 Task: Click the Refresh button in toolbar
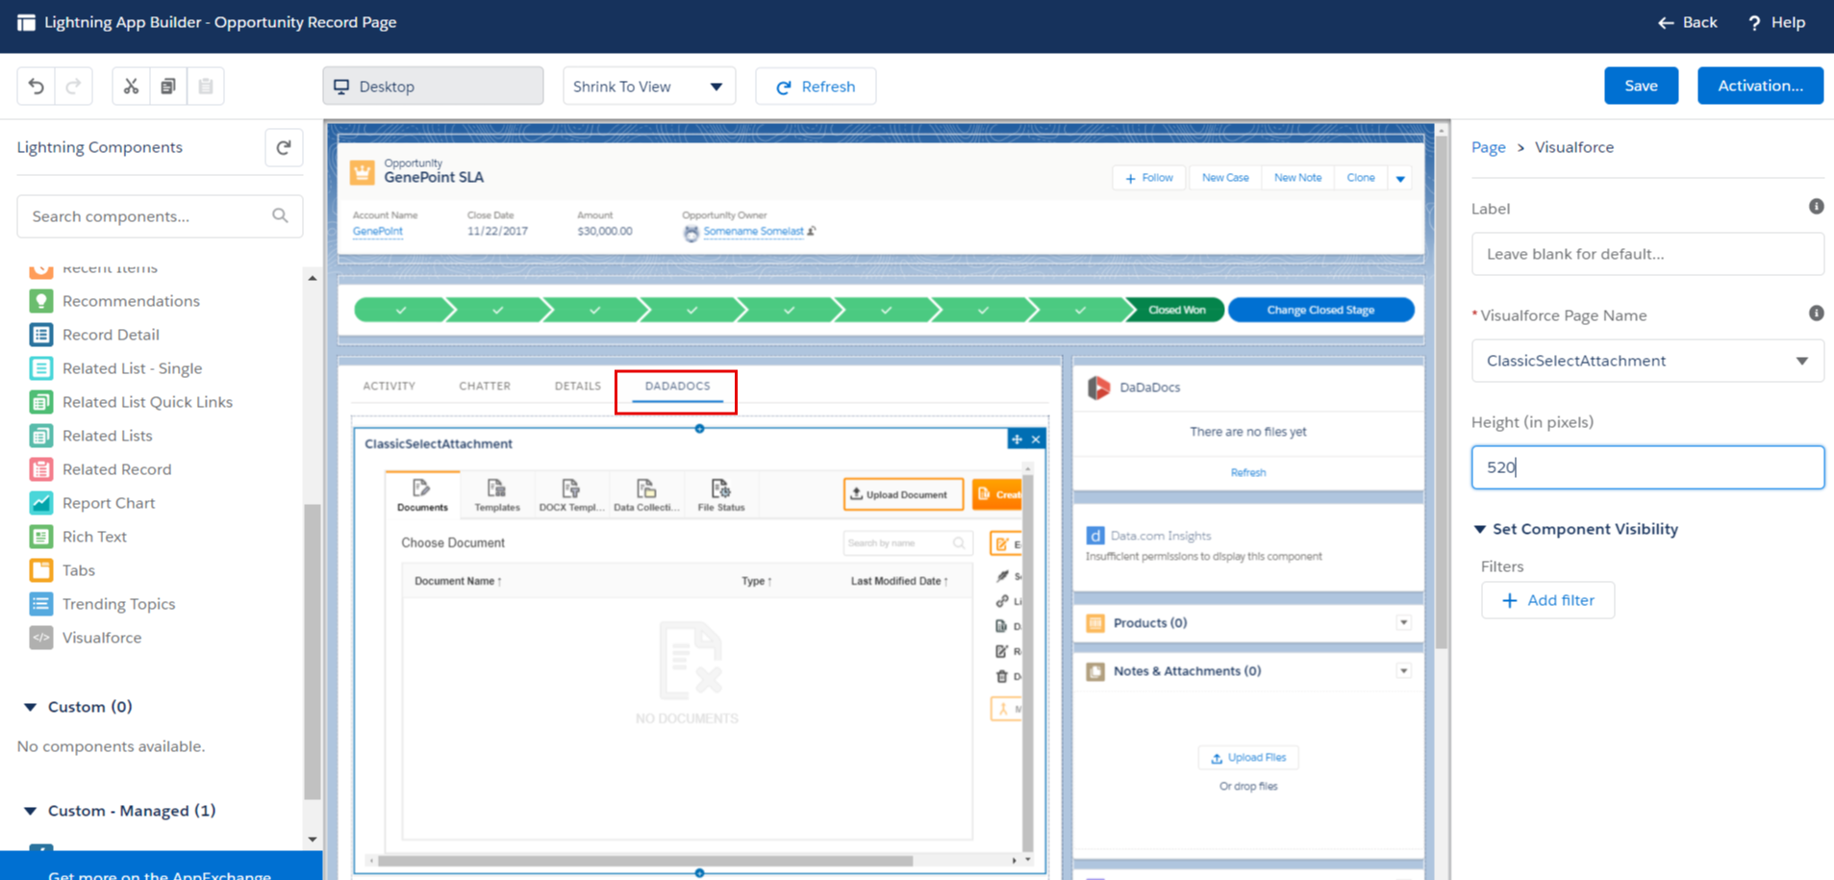[x=816, y=87]
